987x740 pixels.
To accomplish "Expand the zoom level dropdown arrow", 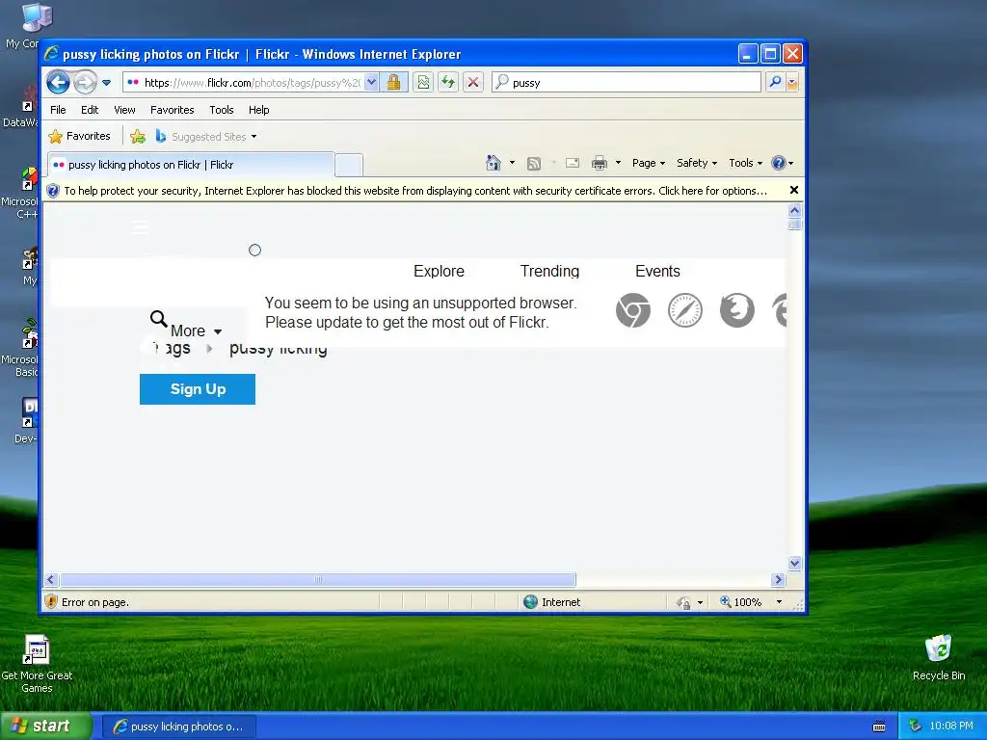I will tap(779, 602).
